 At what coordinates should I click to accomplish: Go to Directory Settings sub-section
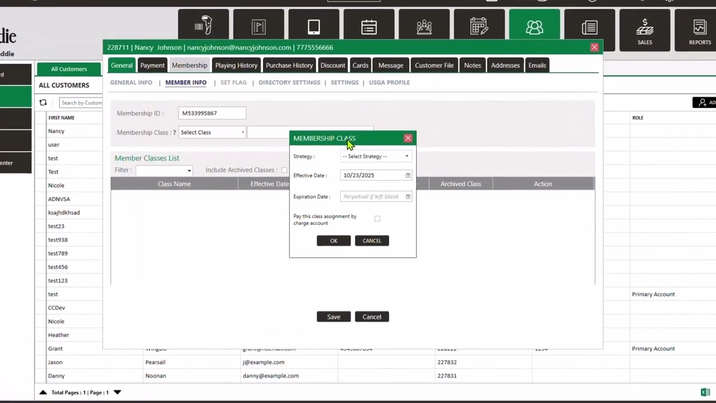coord(289,82)
